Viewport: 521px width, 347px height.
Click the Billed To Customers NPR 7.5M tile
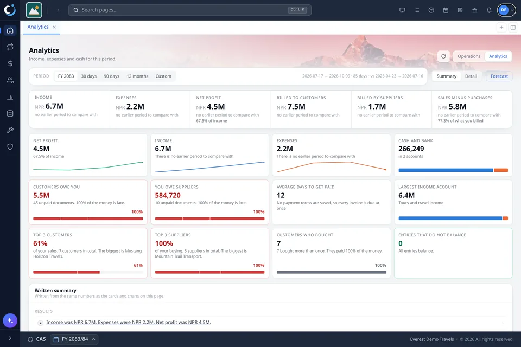pyautogui.click(x=311, y=109)
